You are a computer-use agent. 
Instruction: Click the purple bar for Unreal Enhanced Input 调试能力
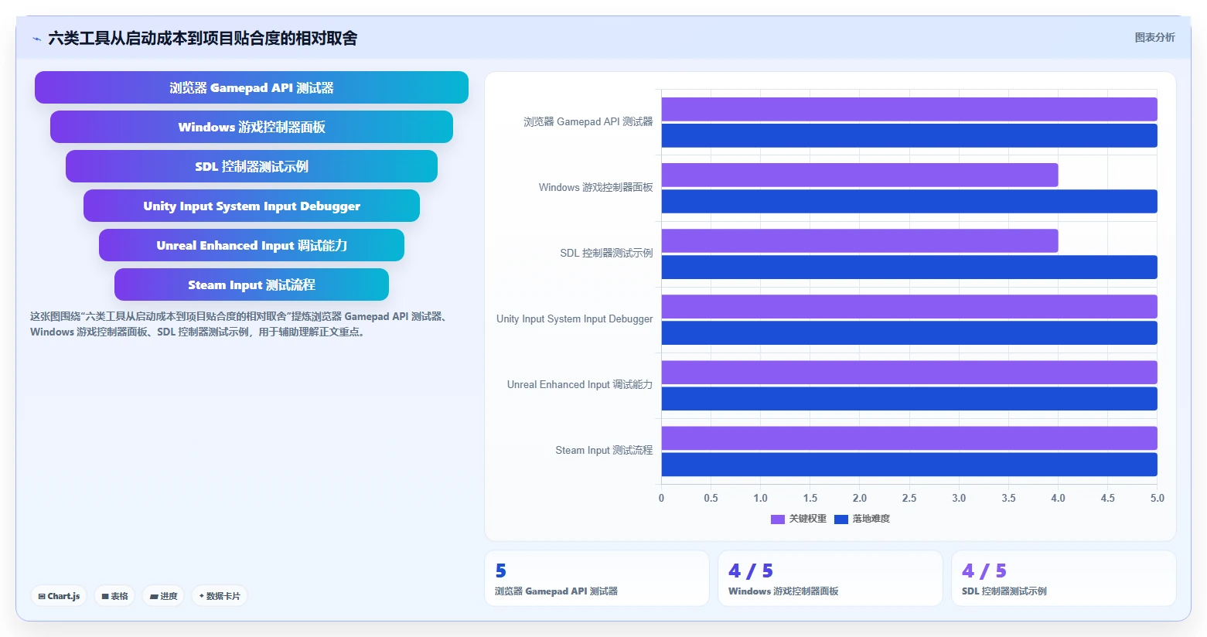tap(909, 372)
